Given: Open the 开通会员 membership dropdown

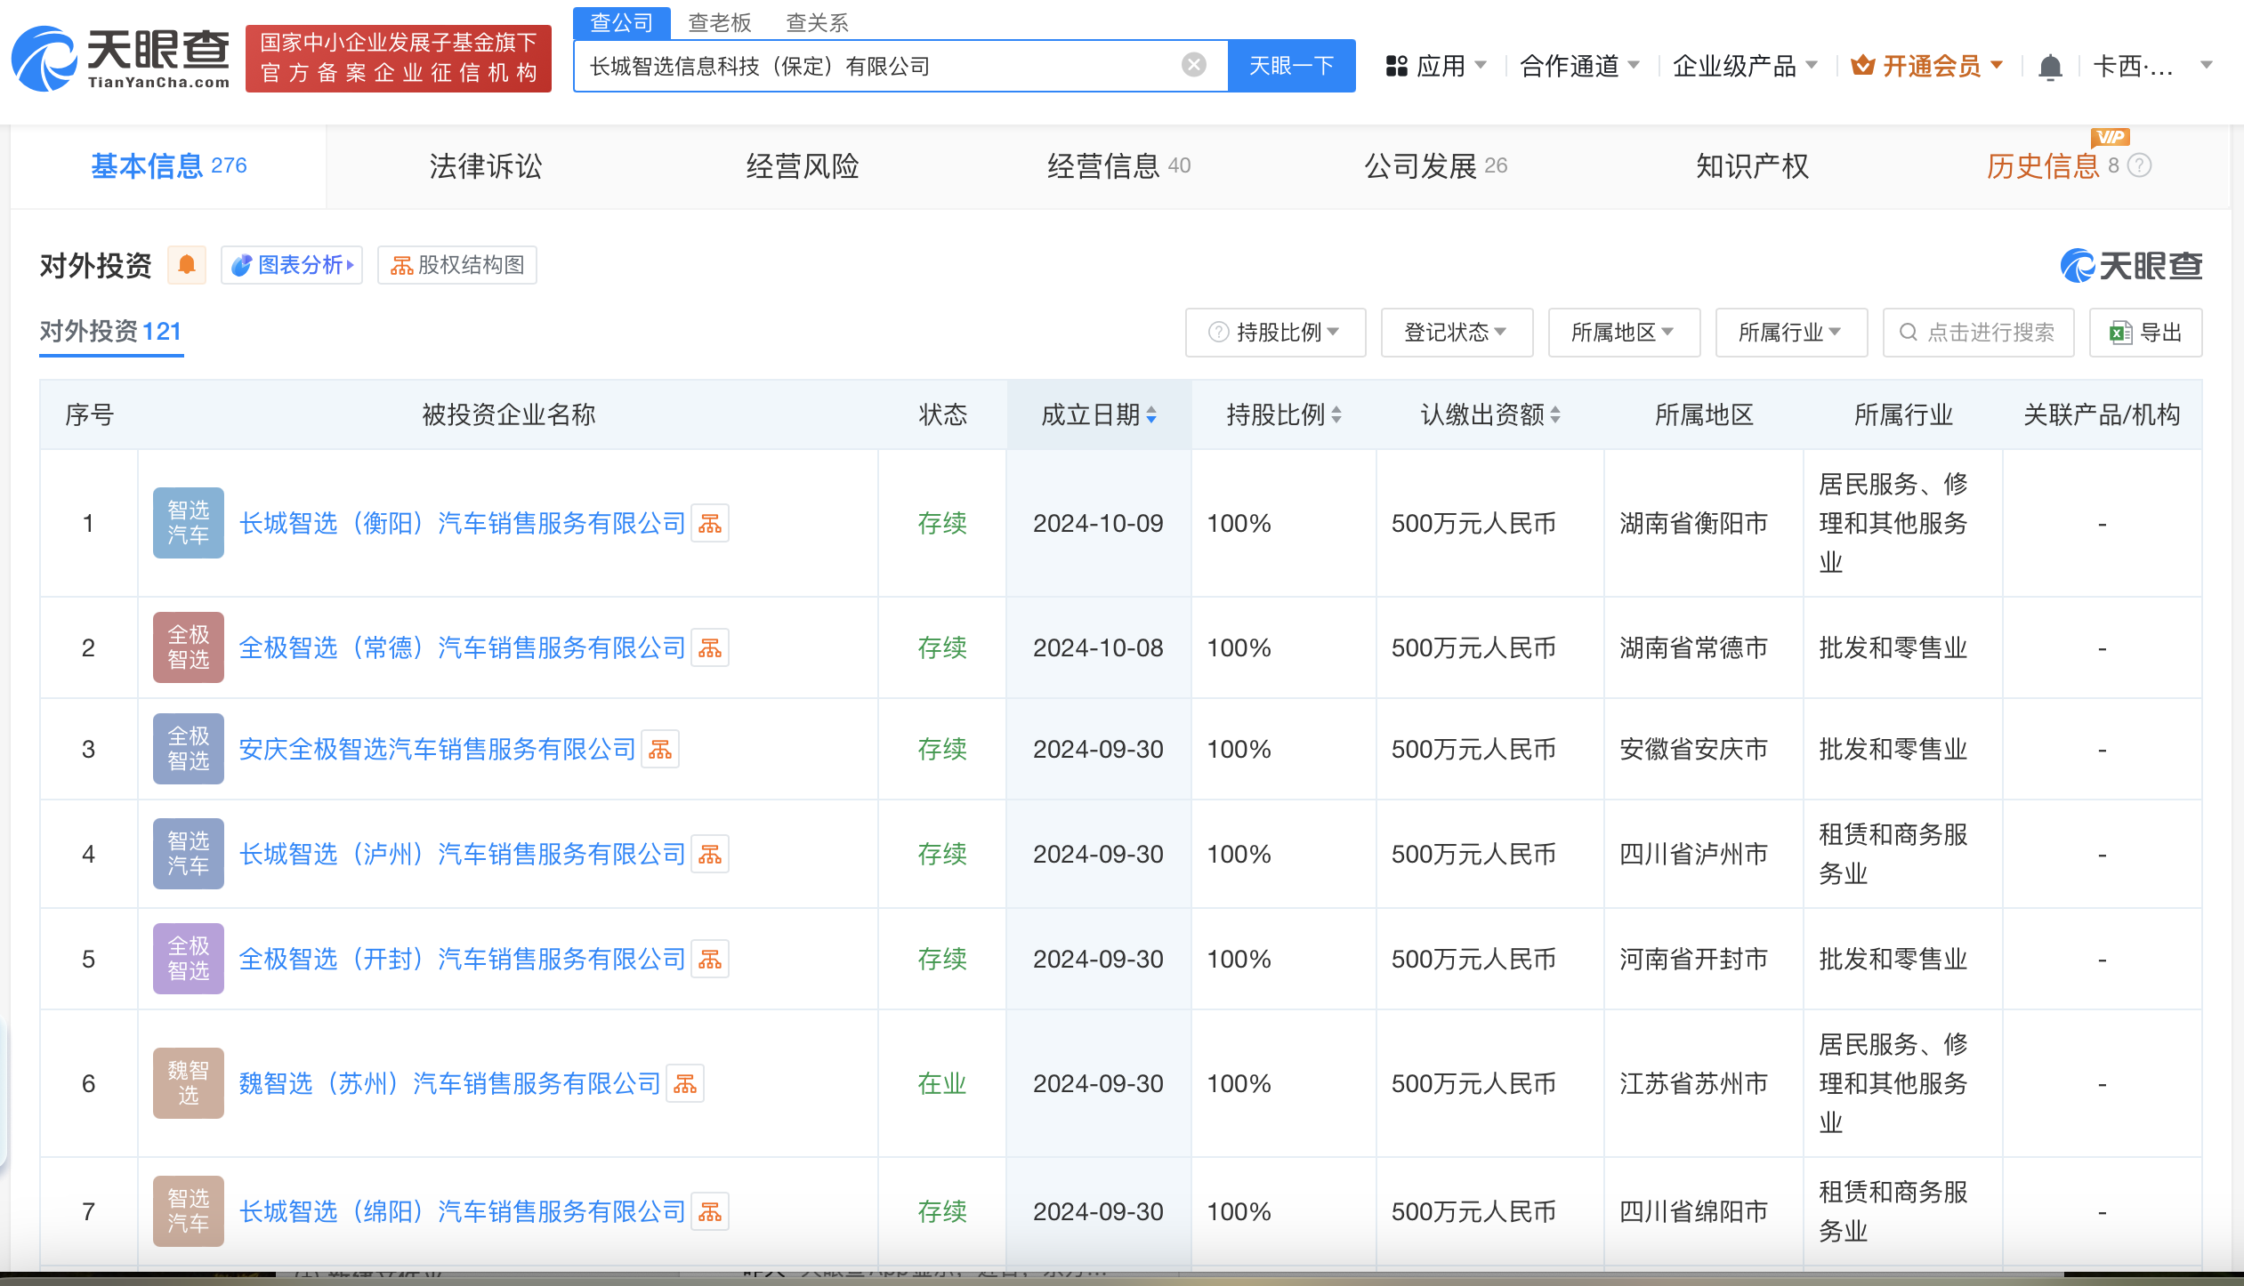Looking at the screenshot, I should point(1927,66).
